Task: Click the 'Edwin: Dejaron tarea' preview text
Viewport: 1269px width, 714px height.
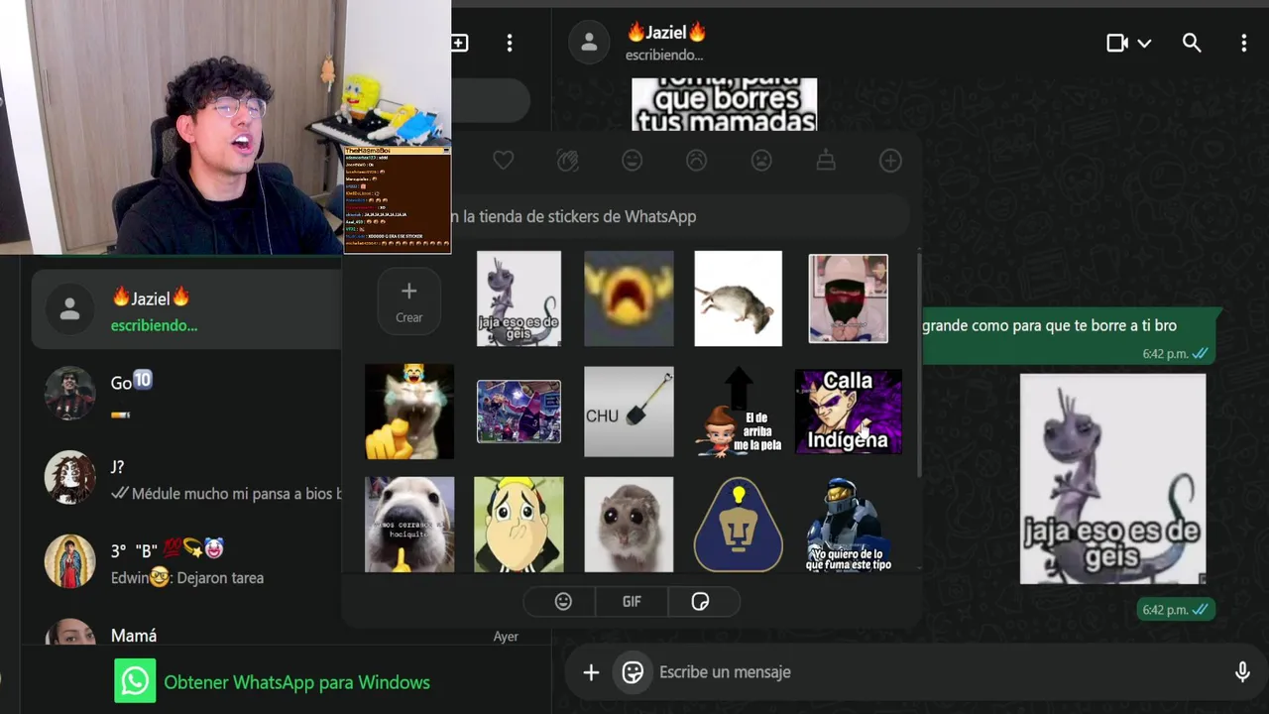Action: click(187, 577)
